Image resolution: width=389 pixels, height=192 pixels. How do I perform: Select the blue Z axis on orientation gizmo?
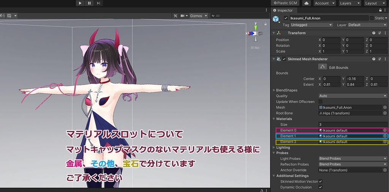(x=251, y=33)
